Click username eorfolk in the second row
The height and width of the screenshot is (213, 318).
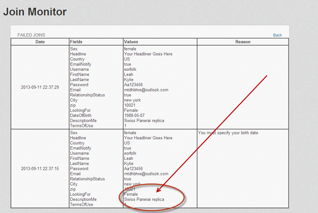coord(131,153)
